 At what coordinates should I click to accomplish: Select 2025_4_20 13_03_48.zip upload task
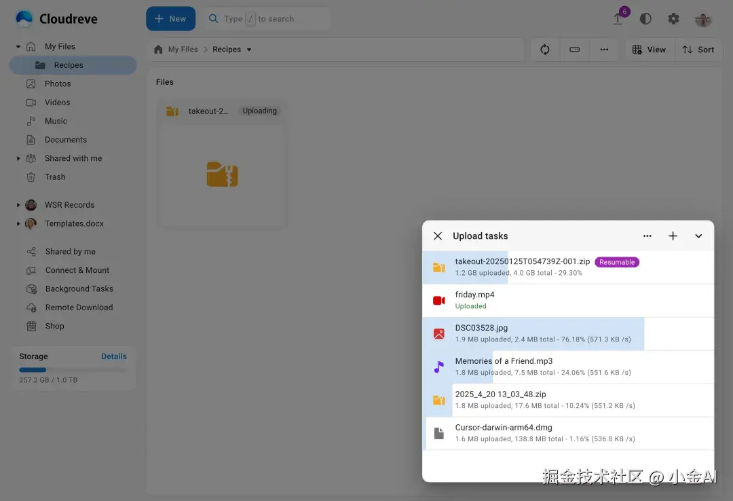tap(568, 401)
